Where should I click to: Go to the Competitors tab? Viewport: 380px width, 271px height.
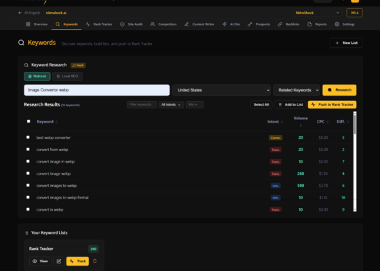(x=164, y=24)
